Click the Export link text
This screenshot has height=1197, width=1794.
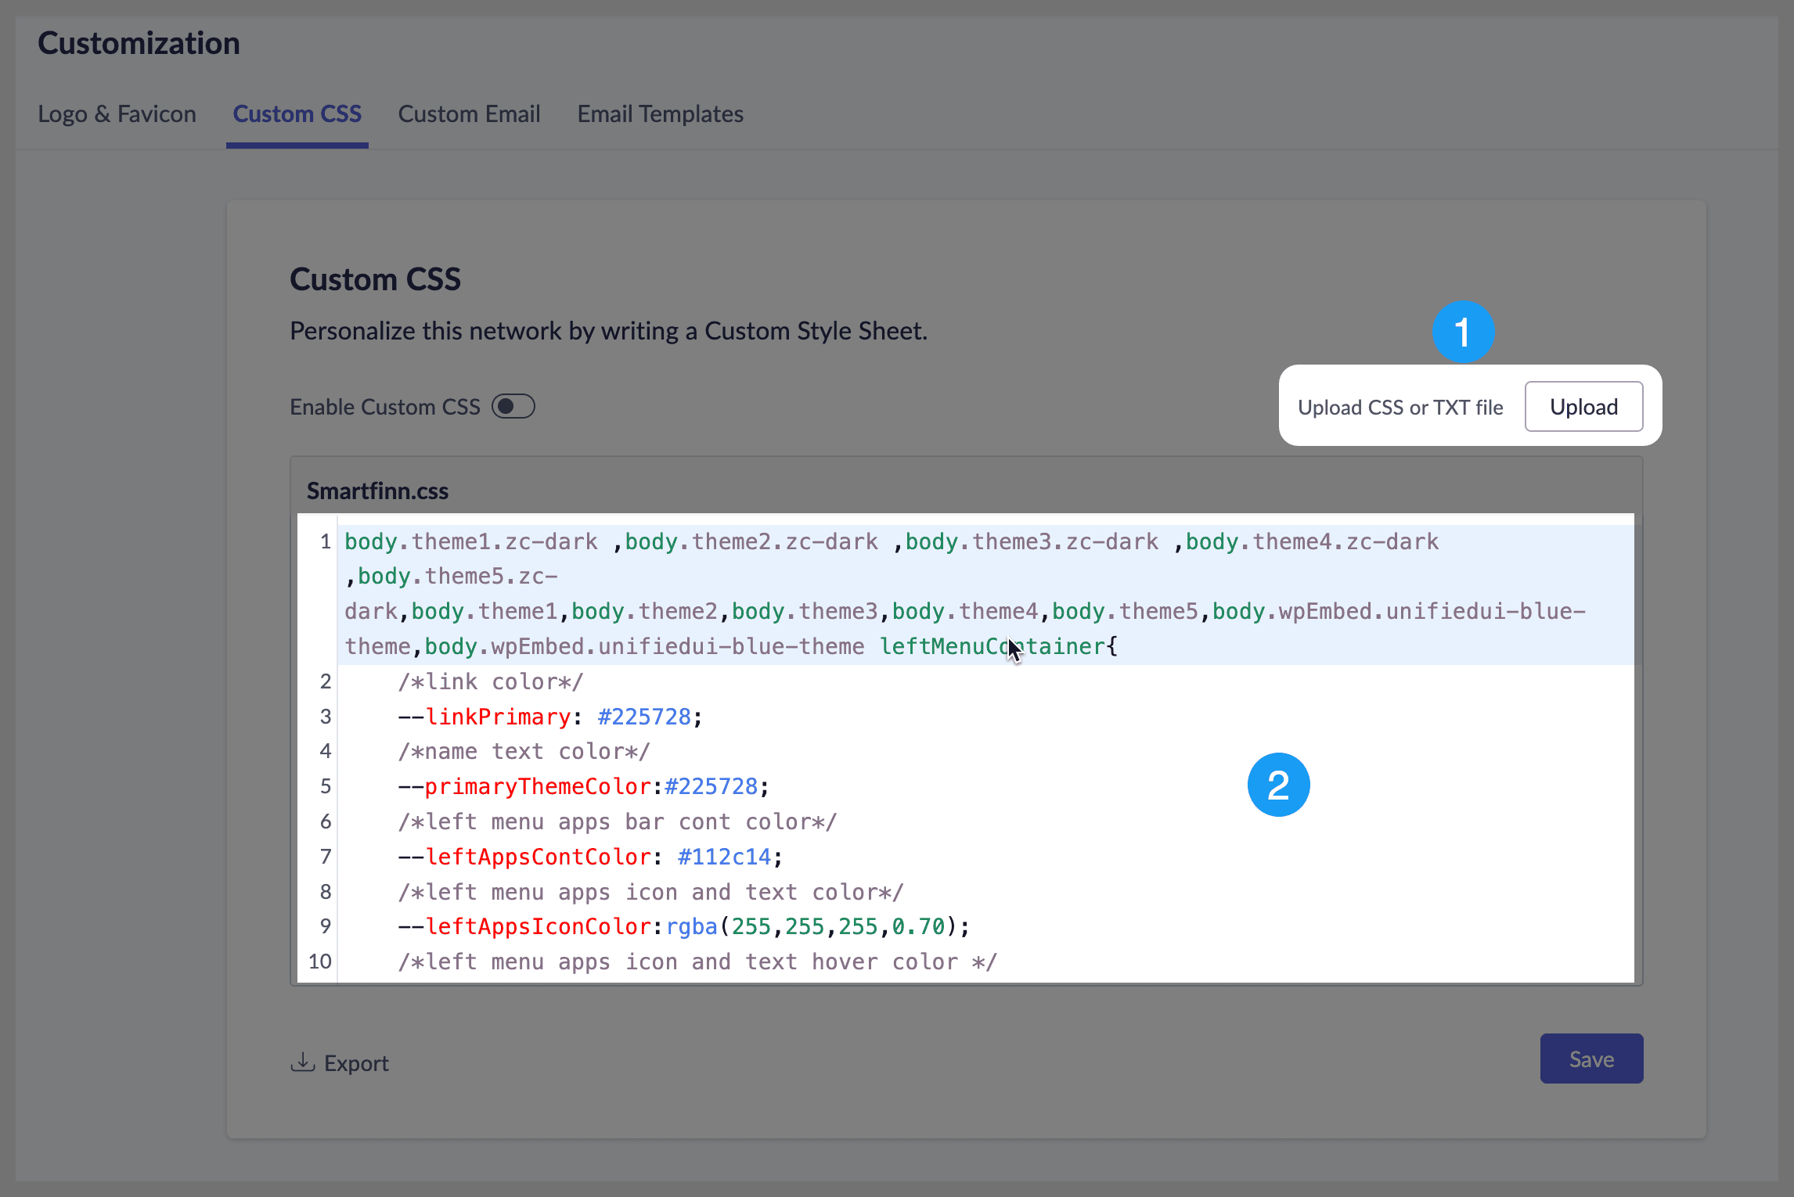(356, 1063)
